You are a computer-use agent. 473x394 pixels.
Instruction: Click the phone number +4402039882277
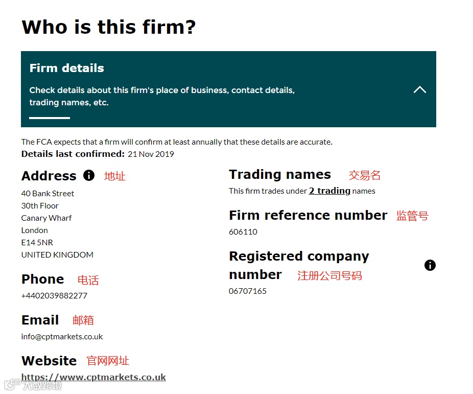pyautogui.click(x=54, y=296)
